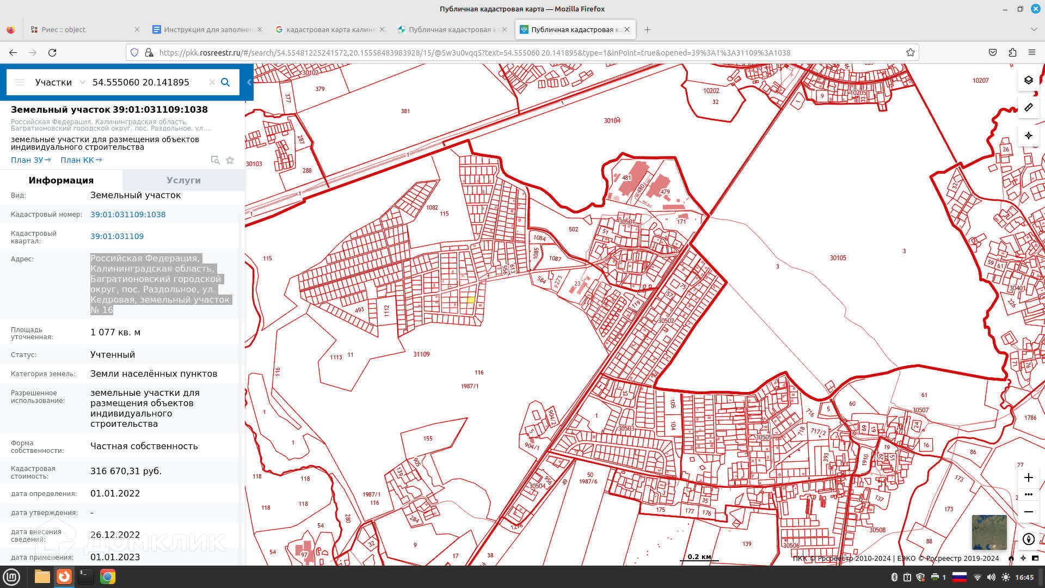
Task: Click the yellow highlighted parcel on map
Action: (x=471, y=300)
